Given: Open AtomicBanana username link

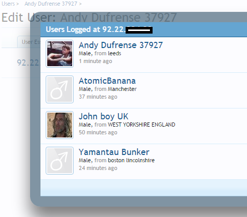Looking at the screenshot, I should 107,81.
